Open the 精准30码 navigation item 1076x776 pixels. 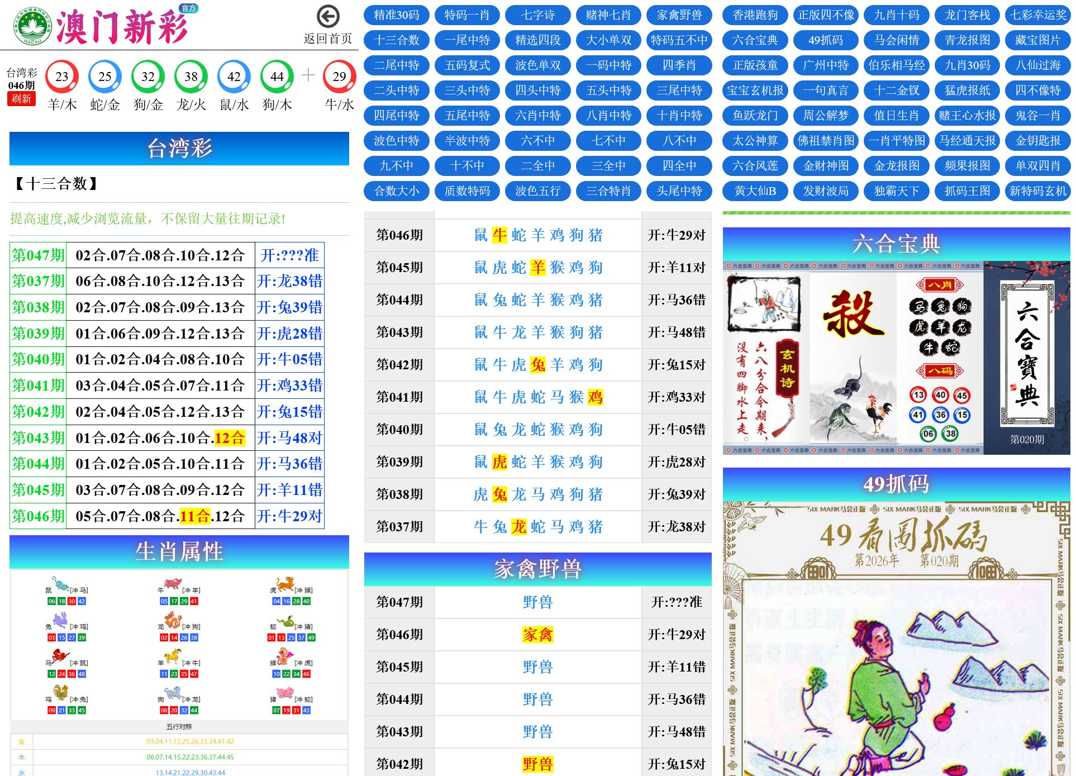click(x=396, y=15)
